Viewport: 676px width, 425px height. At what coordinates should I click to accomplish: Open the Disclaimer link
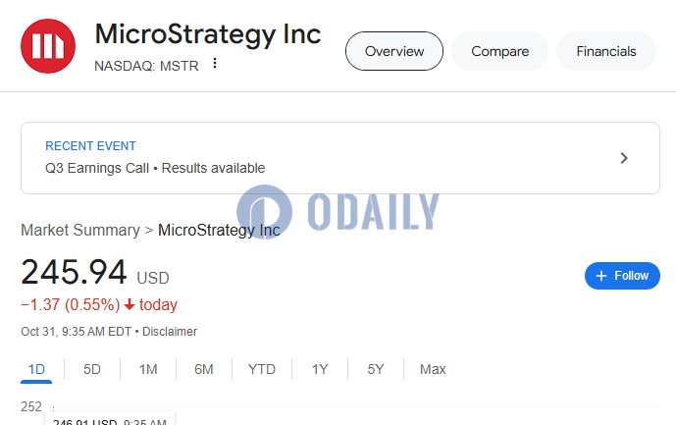[170, 332]
